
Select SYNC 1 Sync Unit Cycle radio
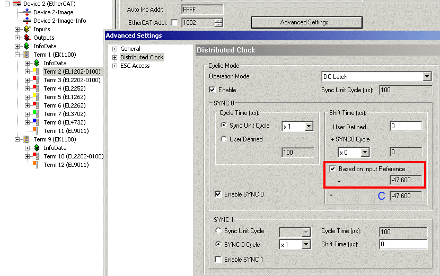tap(218, 230)
